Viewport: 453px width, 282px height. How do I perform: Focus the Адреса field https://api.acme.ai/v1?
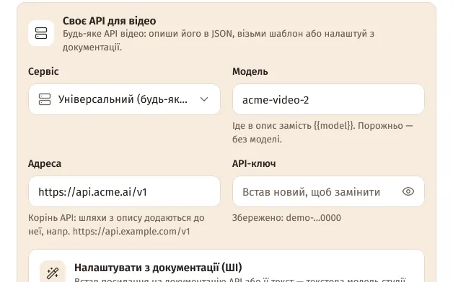click(124, 191)
